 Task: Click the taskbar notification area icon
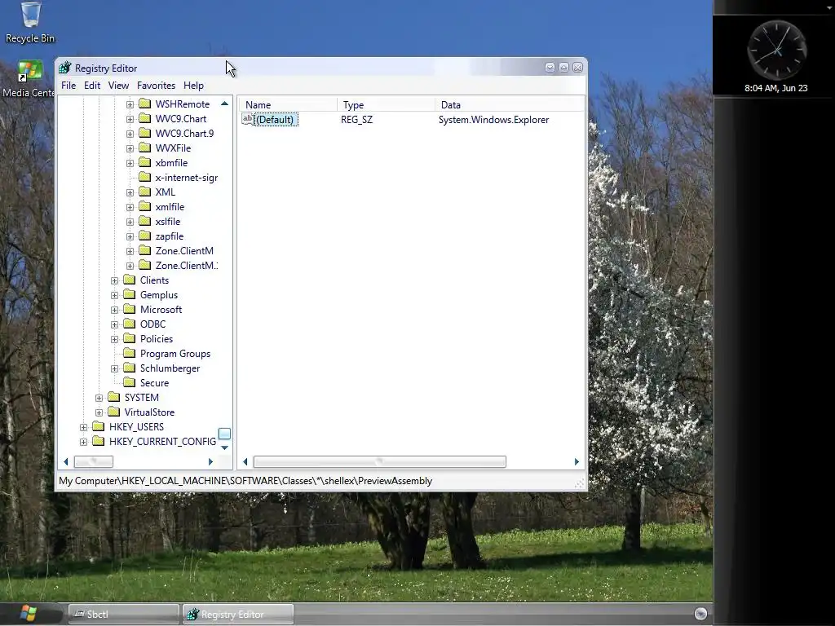pyautogui.click(x=700, y=614)
